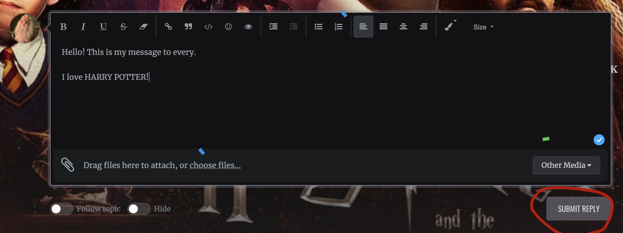Screen dimensions: 623x233
Task: Insert a numbered list
Action: (338, 27)
